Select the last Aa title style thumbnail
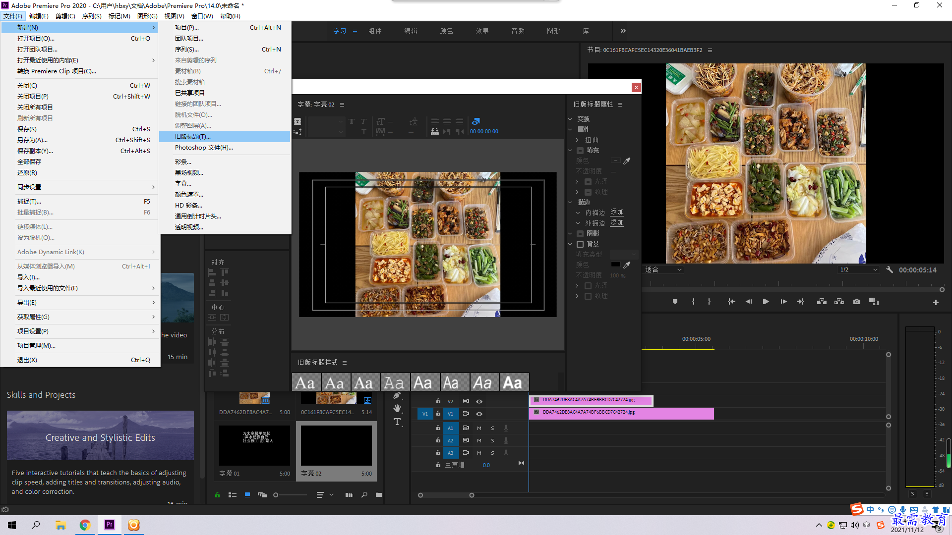Viewport: 952px width, 535px height. point(515,382)
